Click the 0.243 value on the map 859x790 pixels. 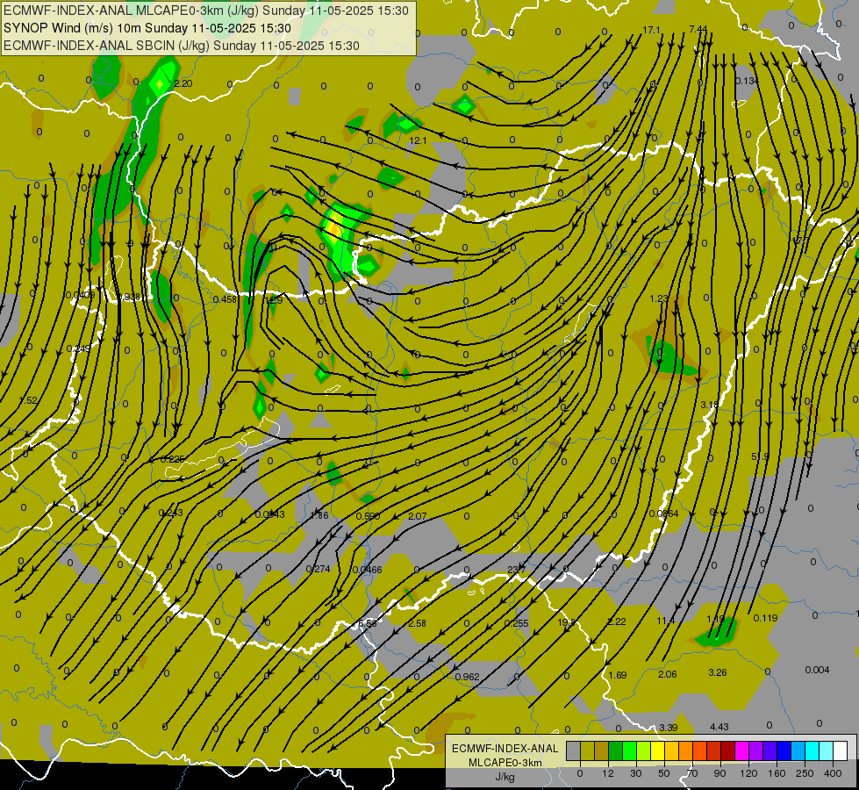[171, 513]
